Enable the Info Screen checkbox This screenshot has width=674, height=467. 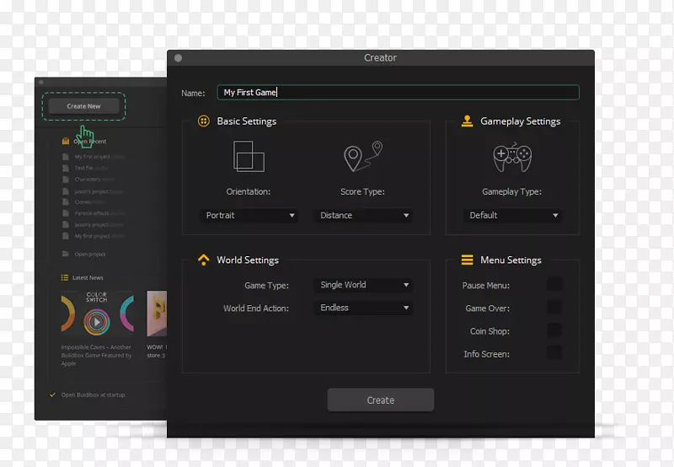pos(554,352)
